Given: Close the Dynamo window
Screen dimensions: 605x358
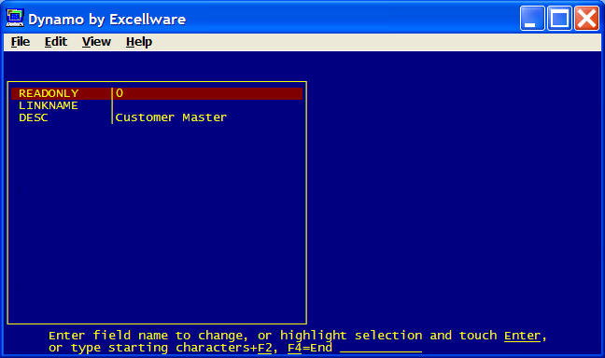Looking at the screenshot, I should 586,18.
